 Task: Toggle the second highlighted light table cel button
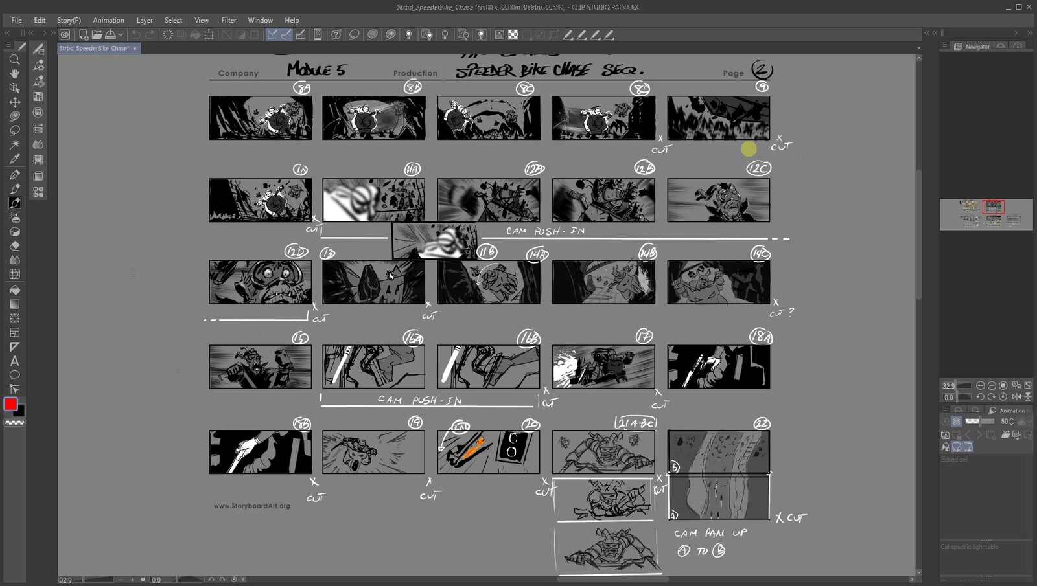[x=968, y=447]
